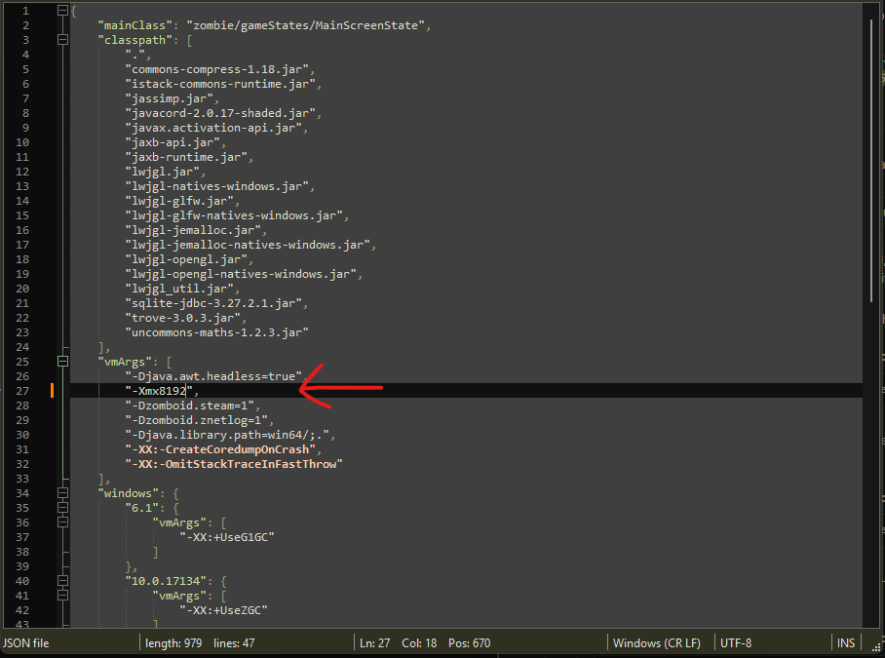
Task: Click the "vmArgs" key on line 25
Action: tap(125, 362)
